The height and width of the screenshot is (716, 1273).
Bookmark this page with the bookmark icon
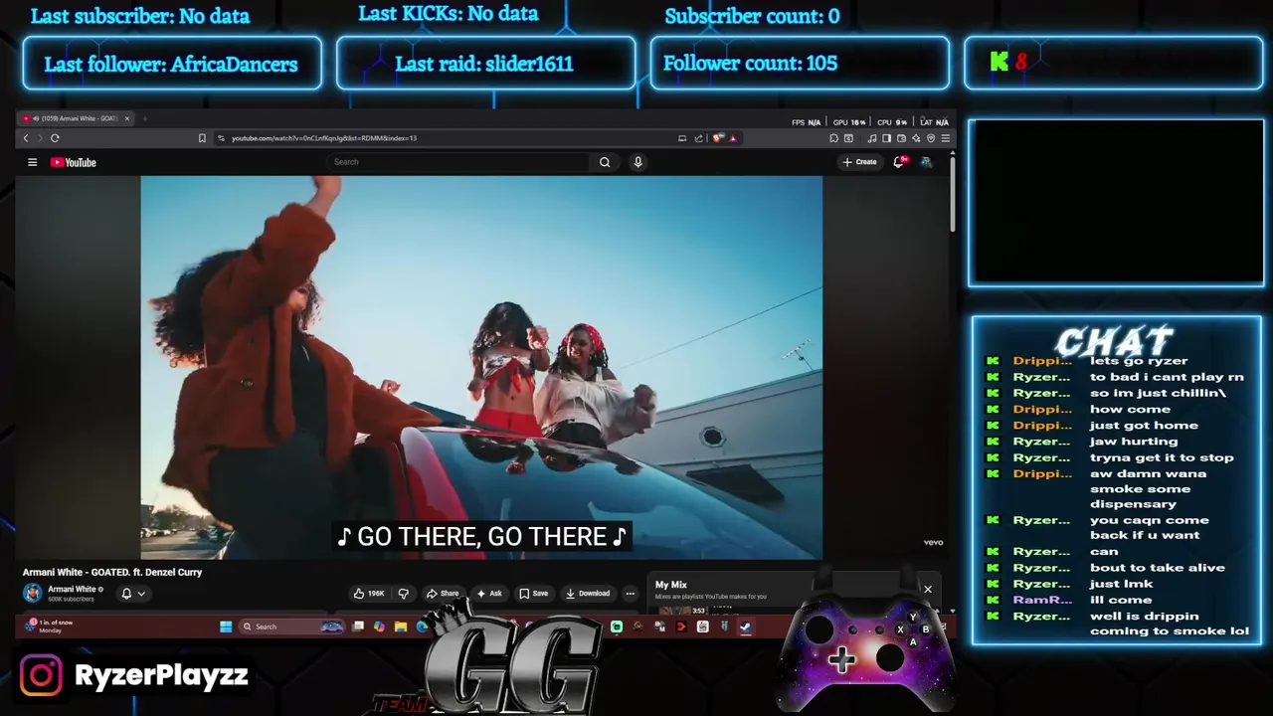202,138
